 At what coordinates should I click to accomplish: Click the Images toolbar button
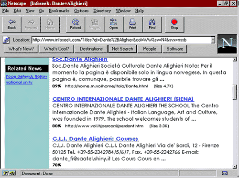pyautogui.click(x=95, y=25)
